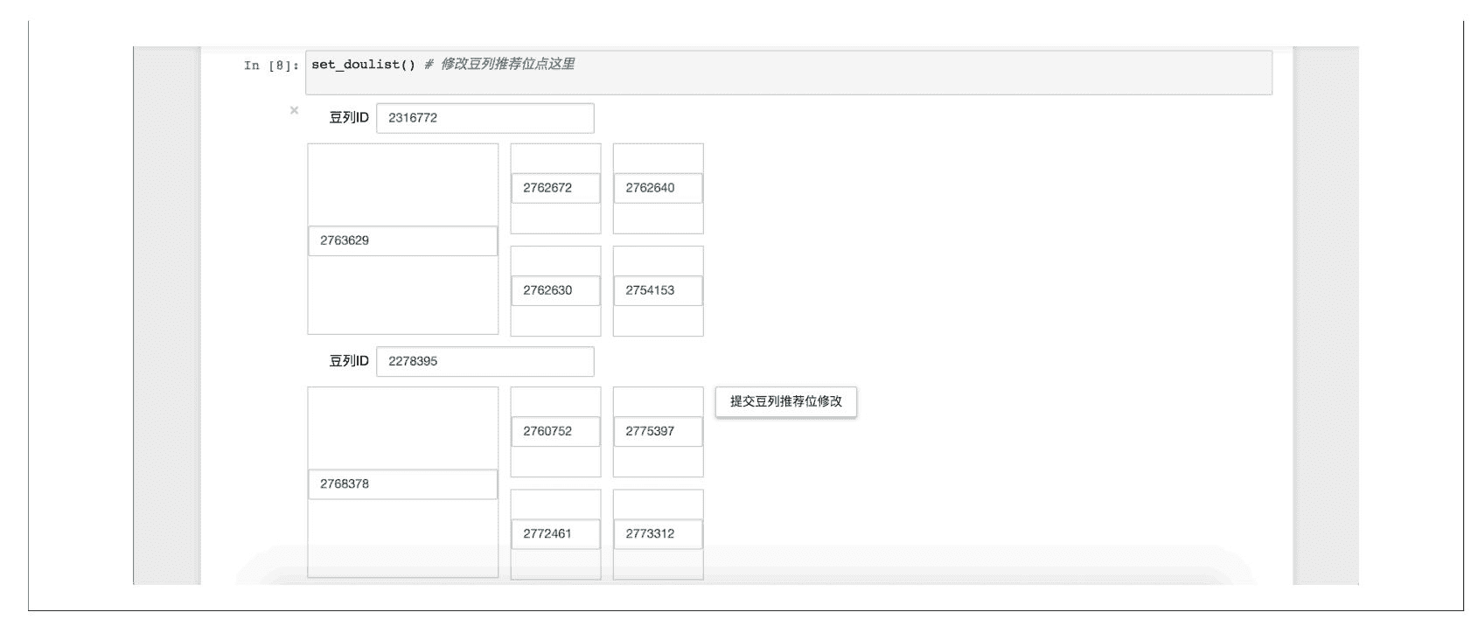
Task: Click the input with value 2754153
Action: (x=658, y=291)
